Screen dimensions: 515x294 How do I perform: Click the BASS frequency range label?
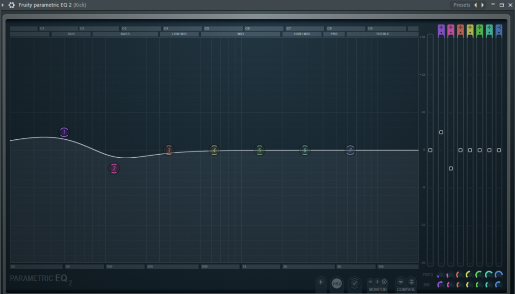(125, 34)
